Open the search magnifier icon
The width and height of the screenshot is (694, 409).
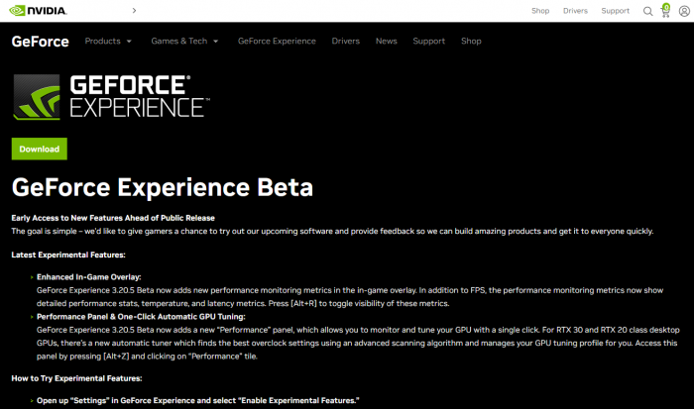click(x=648, y=11)
